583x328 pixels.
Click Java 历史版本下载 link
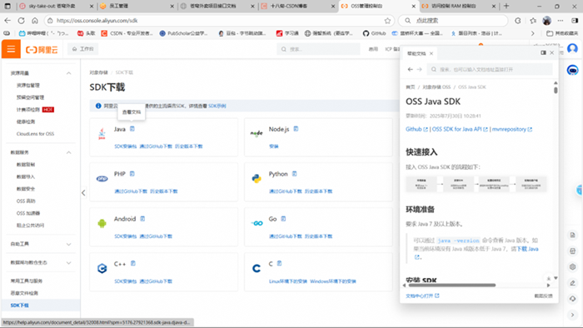(189, 147)
